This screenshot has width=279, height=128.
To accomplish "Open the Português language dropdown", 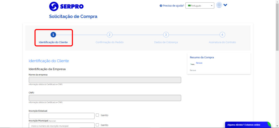I will [x=200, y=5].
